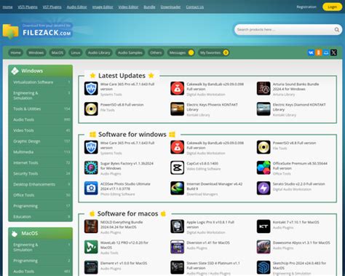
Task: Click the FILEZACK.com logo
Action: [38, 31]
